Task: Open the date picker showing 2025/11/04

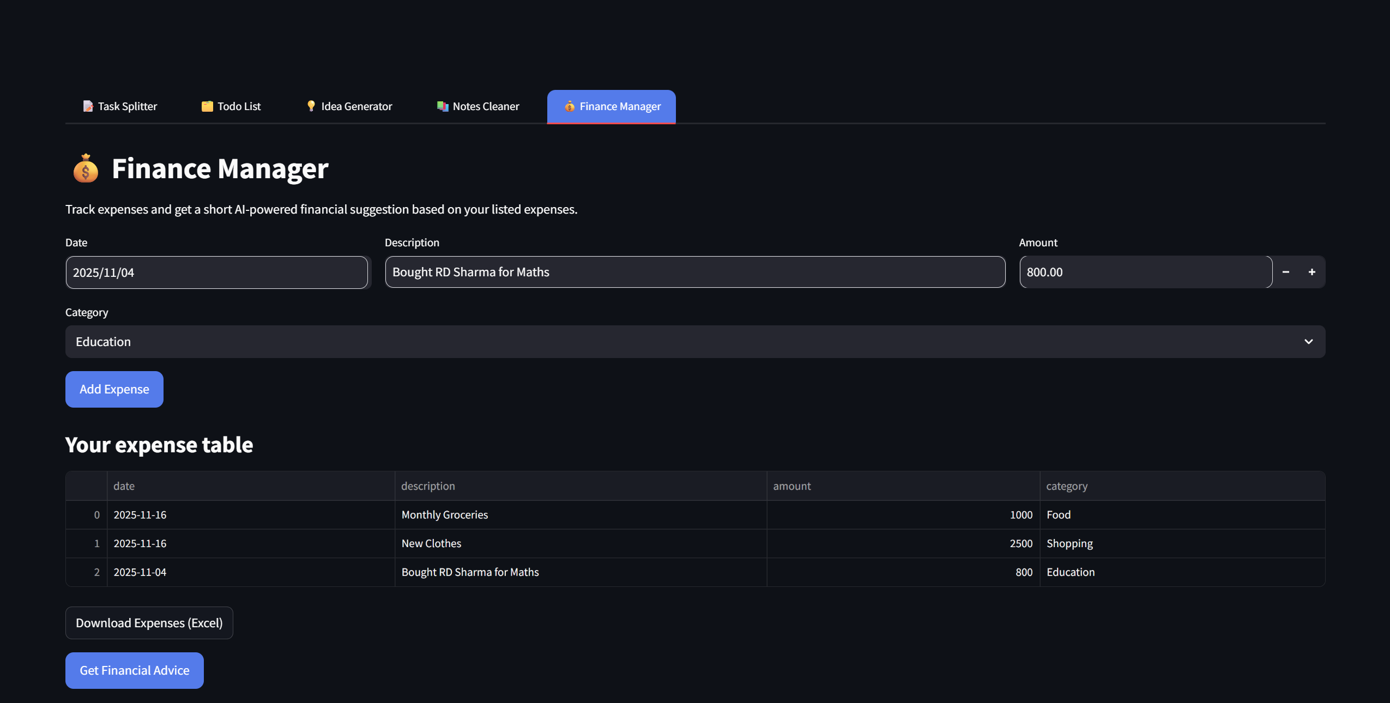Action: (x=216, y=272)
